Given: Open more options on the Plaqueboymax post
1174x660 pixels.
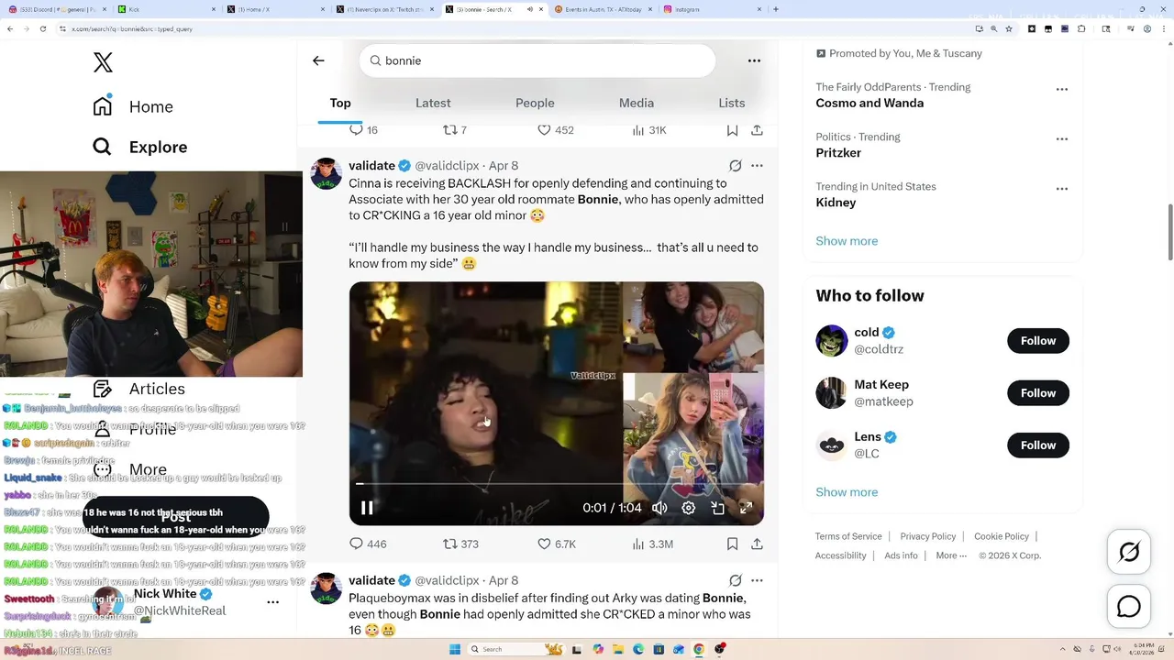Looking at the screenshot, I should coord(757,580).
